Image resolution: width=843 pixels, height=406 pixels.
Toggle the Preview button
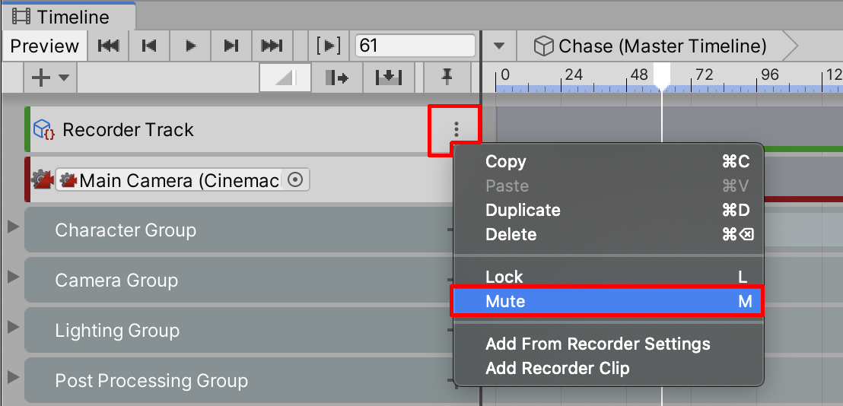(45, 46)
